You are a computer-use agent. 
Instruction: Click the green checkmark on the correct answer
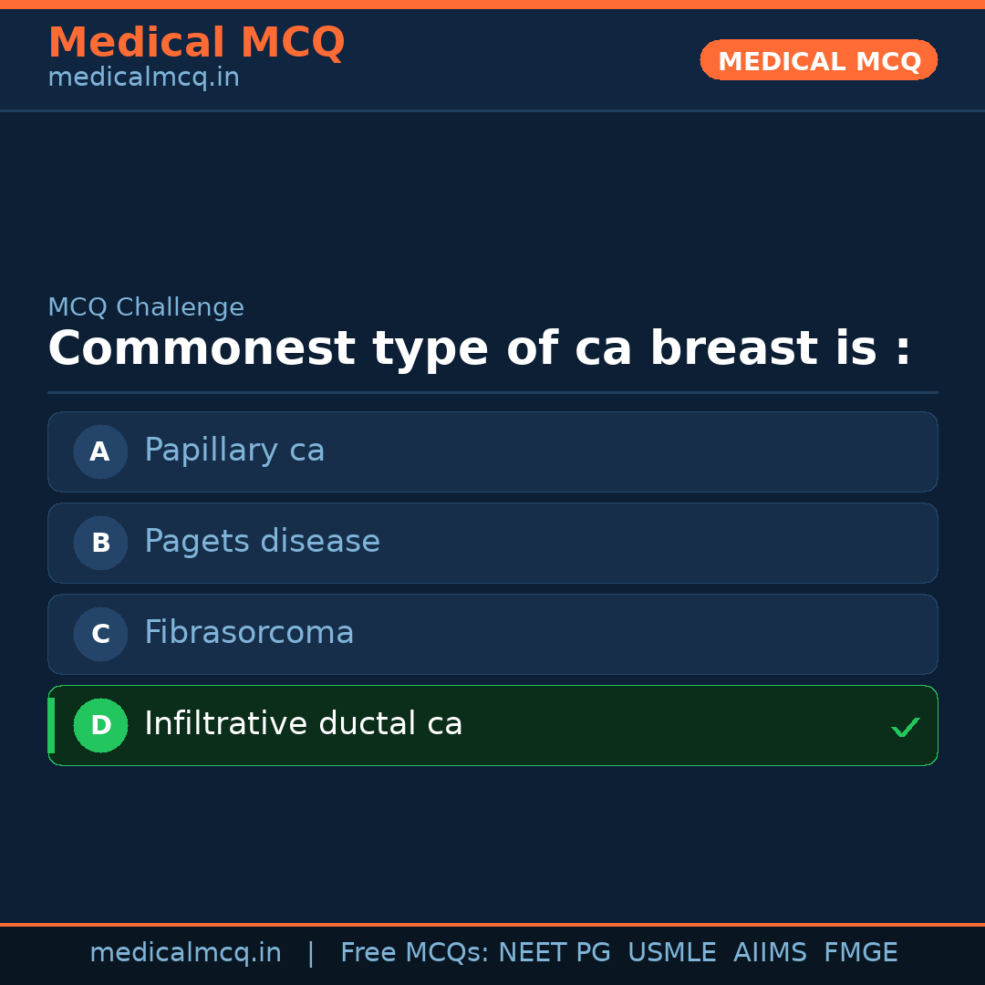(906, 727)
